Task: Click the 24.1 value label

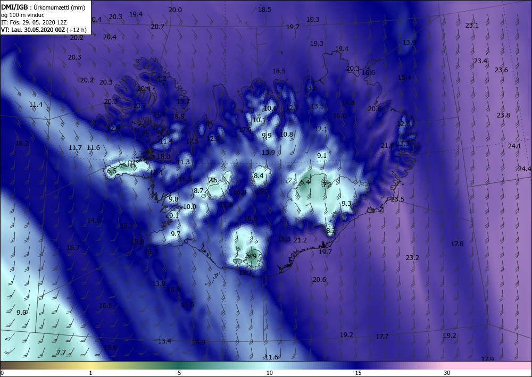Action: point(514,146)
